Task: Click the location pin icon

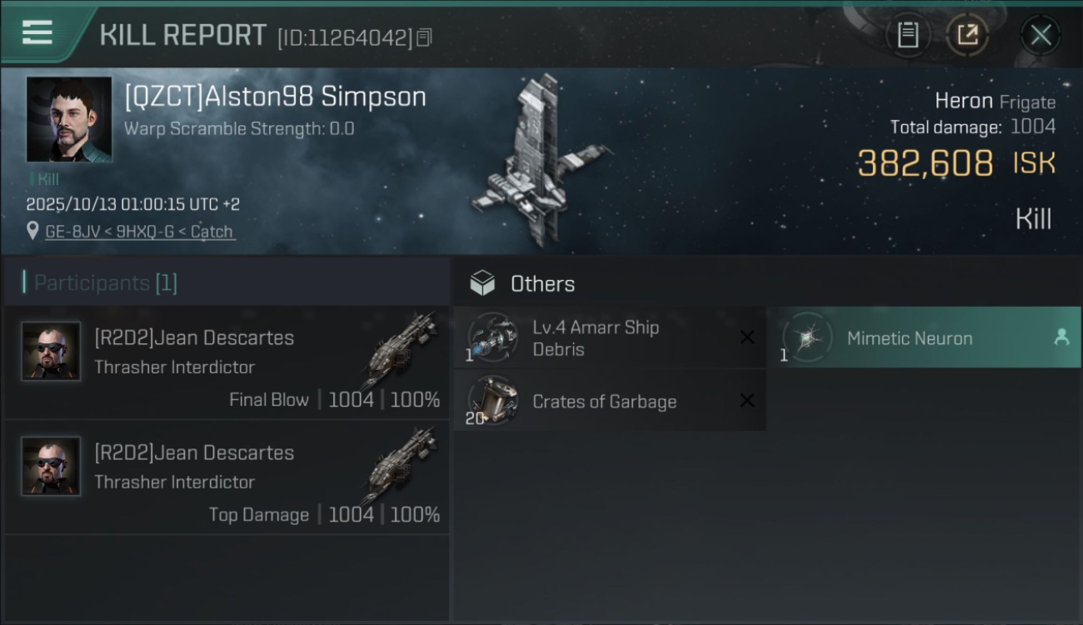Action: pyautogui.click(x=32, y=231)
